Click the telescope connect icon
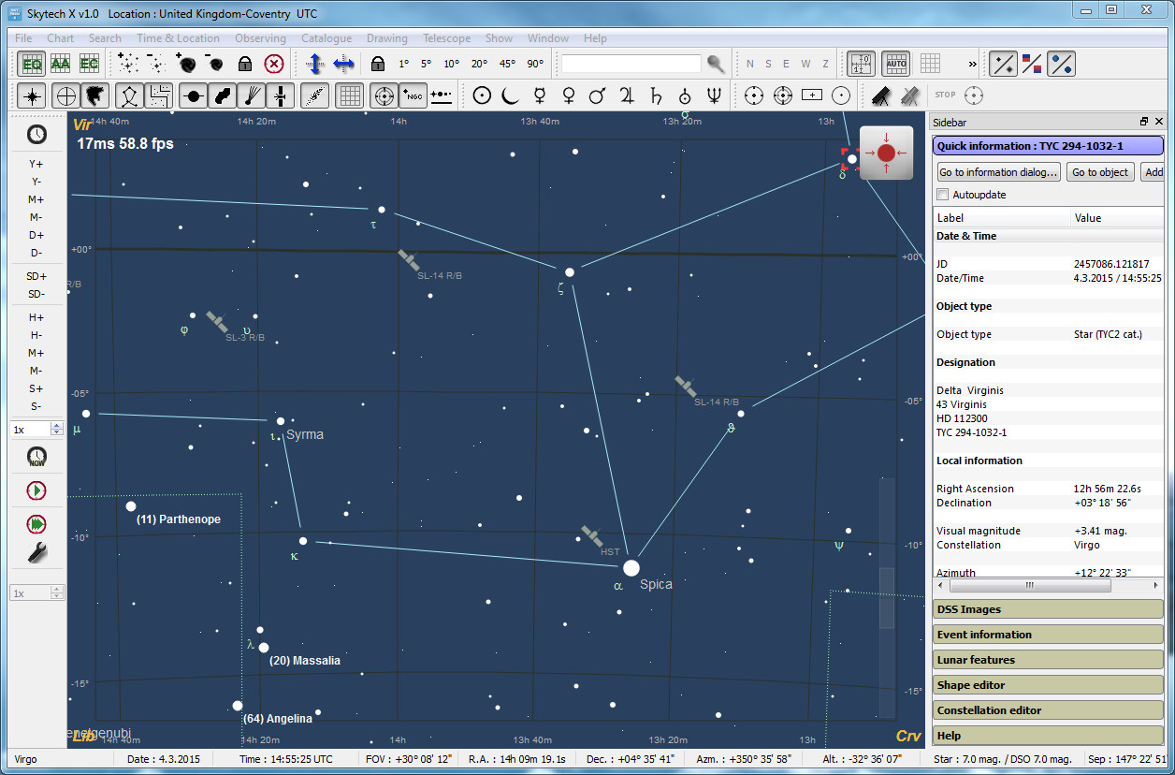Viewport: 1175px width, 775px height. (880, 95)
